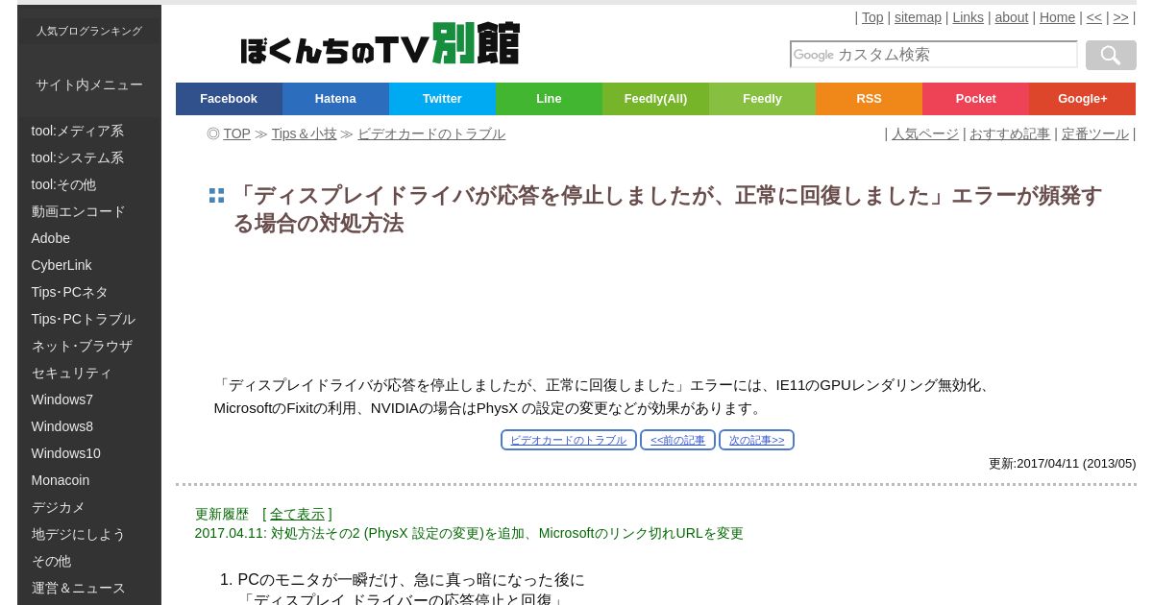Save to Pocket button
The image size is (1153, 605).
(975, 99)
